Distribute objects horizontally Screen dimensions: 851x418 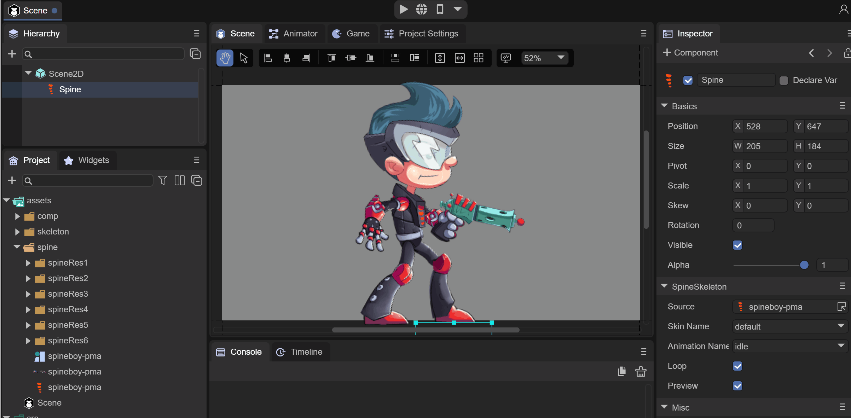[415, 58]
